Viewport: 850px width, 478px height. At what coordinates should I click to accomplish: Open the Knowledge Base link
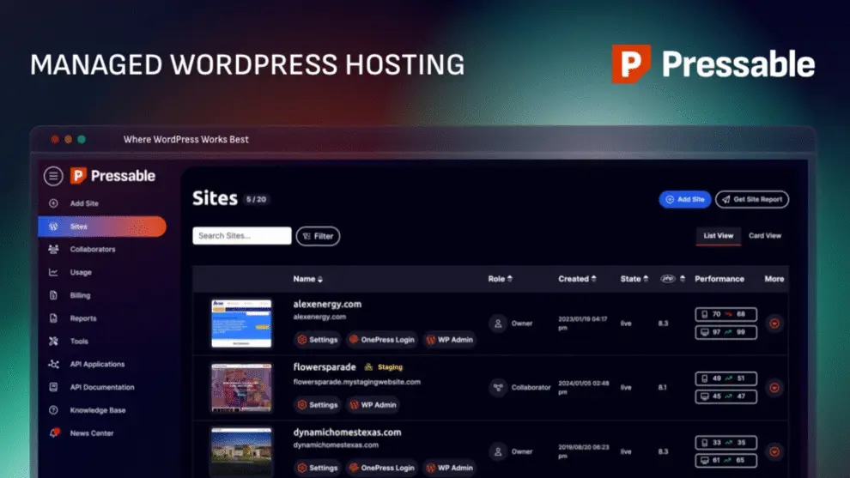tap(98, 410)
